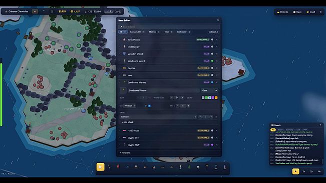Open the item type dropdown showing Gear
Screen dimensions: 326x183
tap(209, 90)
